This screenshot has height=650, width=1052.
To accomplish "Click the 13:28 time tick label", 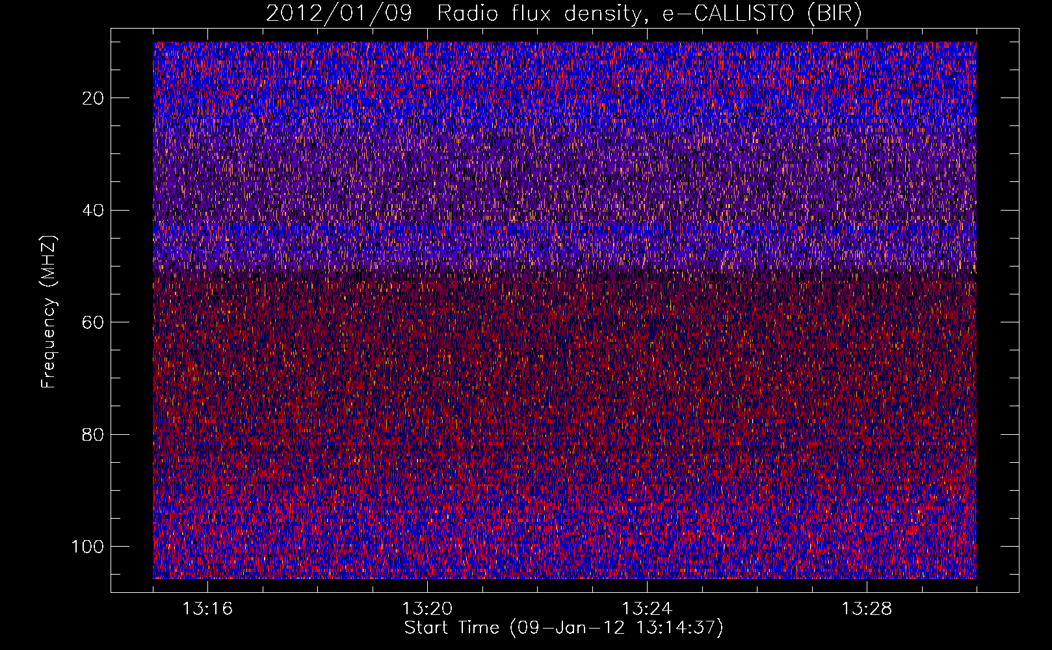I will (867, 609).
